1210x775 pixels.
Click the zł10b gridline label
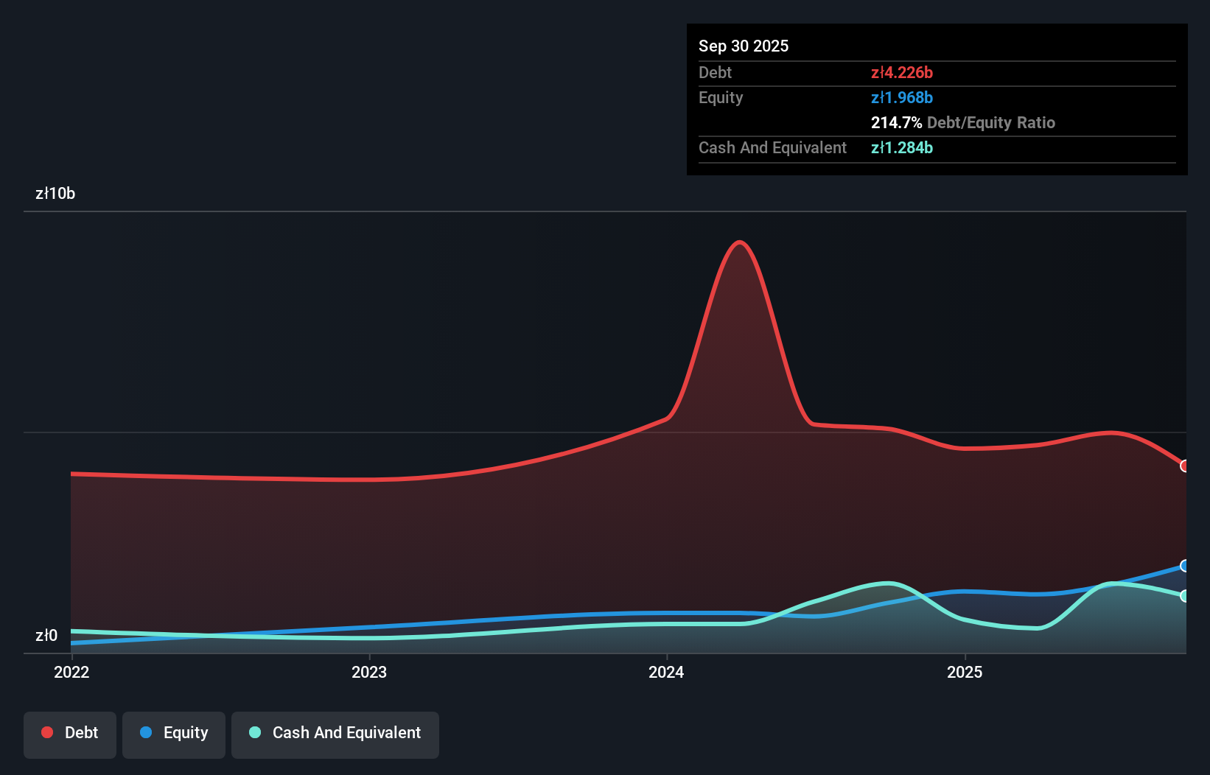55,193
